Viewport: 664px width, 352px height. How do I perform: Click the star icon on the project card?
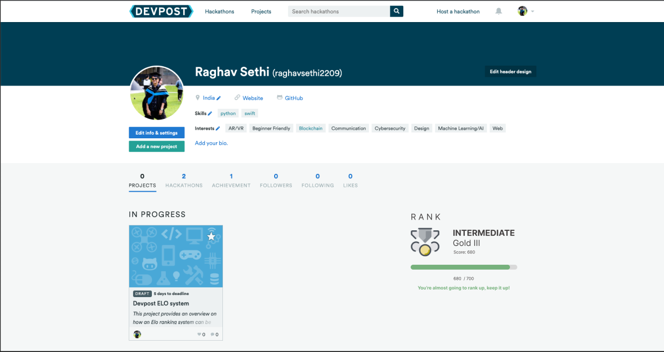[211, 236]
